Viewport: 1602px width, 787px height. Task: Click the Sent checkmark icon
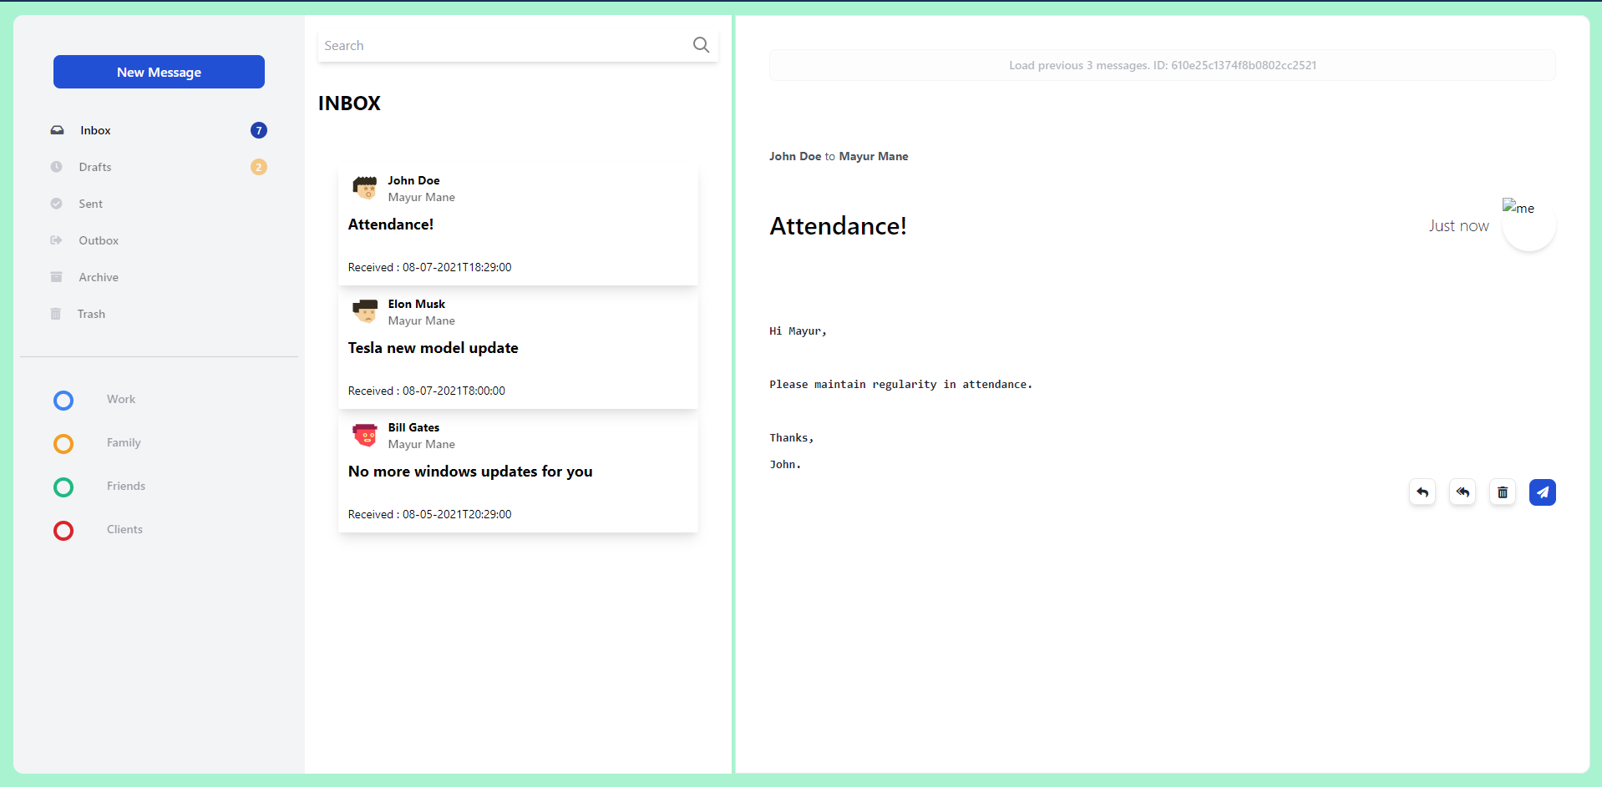pyautogui.click(x=56, y=204)
